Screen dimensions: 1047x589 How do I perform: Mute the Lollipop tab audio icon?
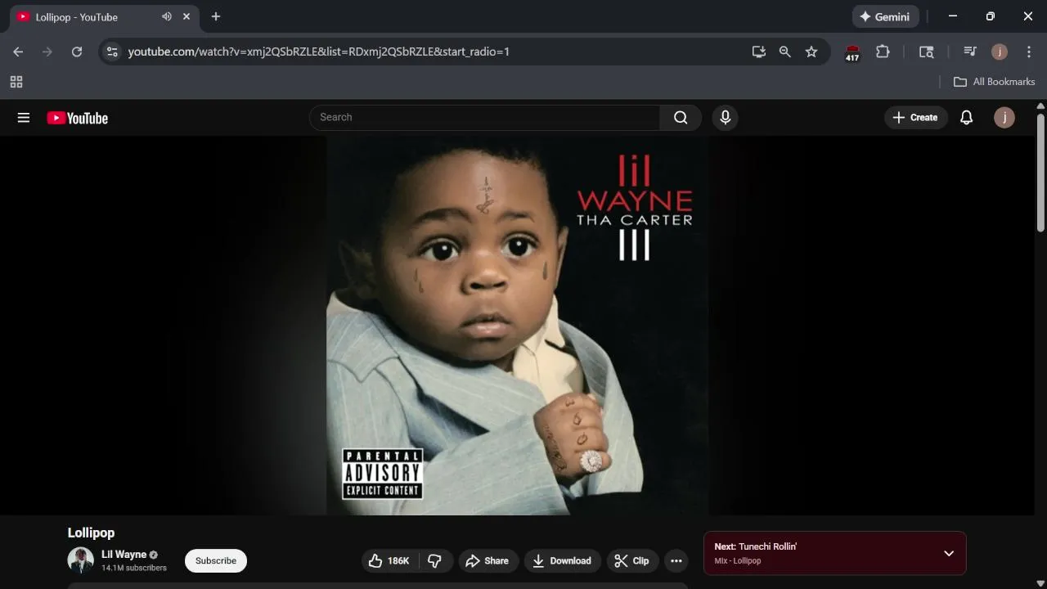pos(167,16)
